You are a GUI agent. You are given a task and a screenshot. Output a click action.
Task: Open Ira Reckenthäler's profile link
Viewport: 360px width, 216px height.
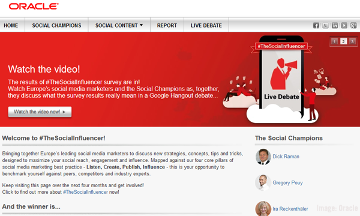(x=290, y=209)
